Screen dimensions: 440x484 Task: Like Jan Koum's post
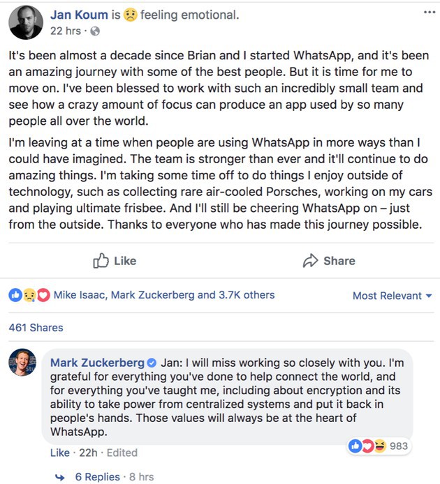point(115,261)
